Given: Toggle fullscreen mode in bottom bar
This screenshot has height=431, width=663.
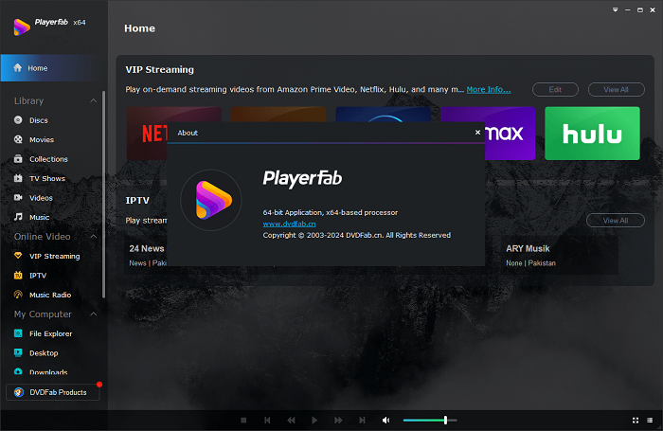Looking at the screenshot, I should (636, 420).
